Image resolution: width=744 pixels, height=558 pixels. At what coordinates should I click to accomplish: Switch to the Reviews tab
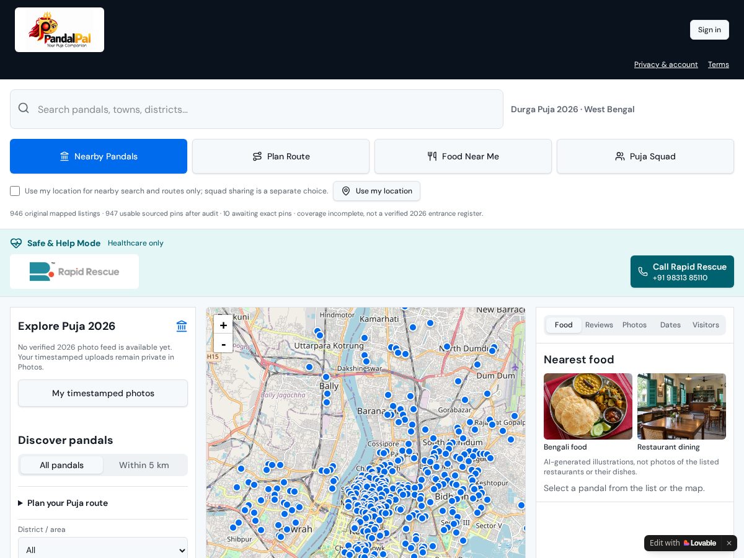tap(599, 325)
